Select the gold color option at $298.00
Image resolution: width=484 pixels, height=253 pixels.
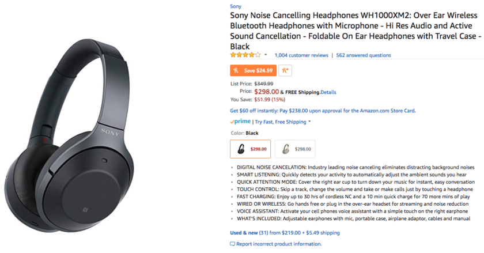[x=294, y=149]
